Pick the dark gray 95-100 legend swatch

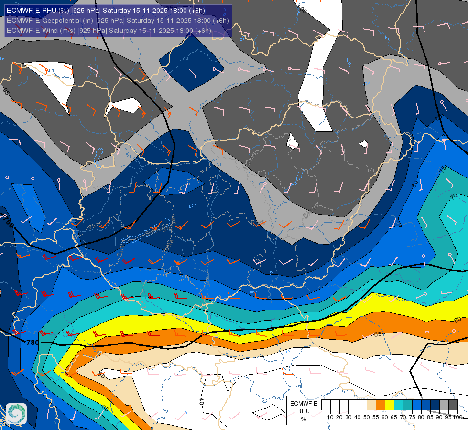pyautogui.click(x=453, y=405)
